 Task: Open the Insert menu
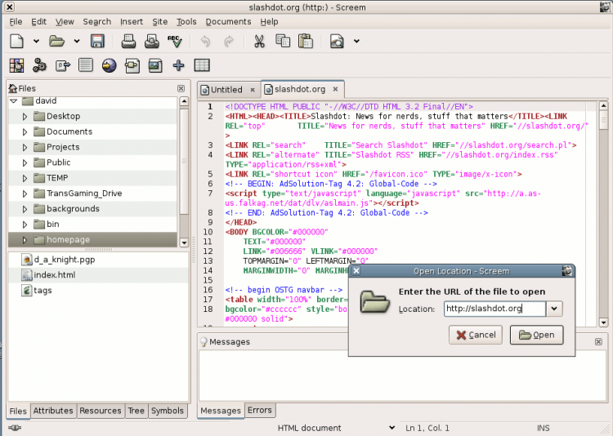(x=131, y=21)
